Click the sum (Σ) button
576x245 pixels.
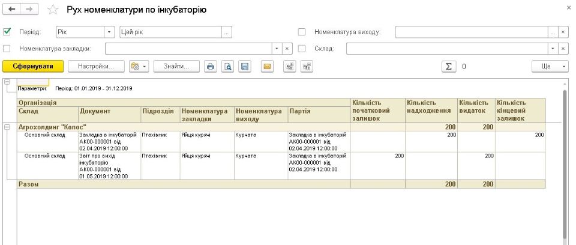[448, 66]
